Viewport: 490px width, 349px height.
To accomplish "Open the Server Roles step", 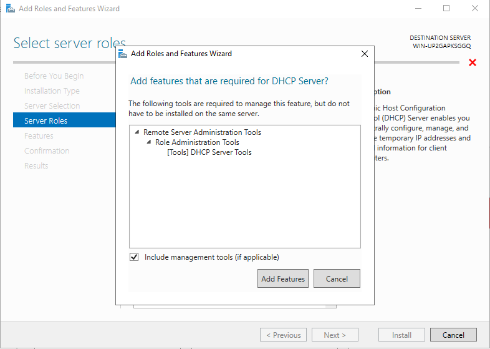I will (x=46, y=120).
